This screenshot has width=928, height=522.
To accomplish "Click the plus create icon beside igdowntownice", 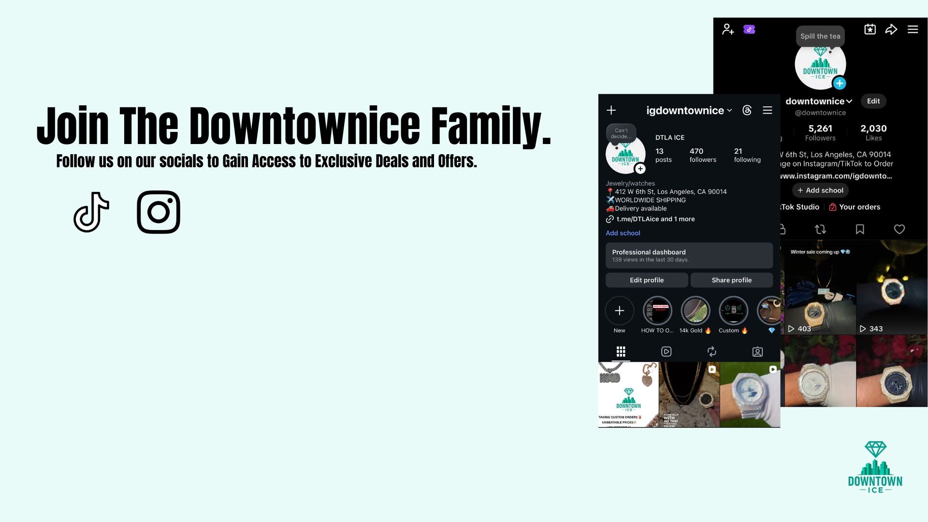I will click(x=611, y=111).
